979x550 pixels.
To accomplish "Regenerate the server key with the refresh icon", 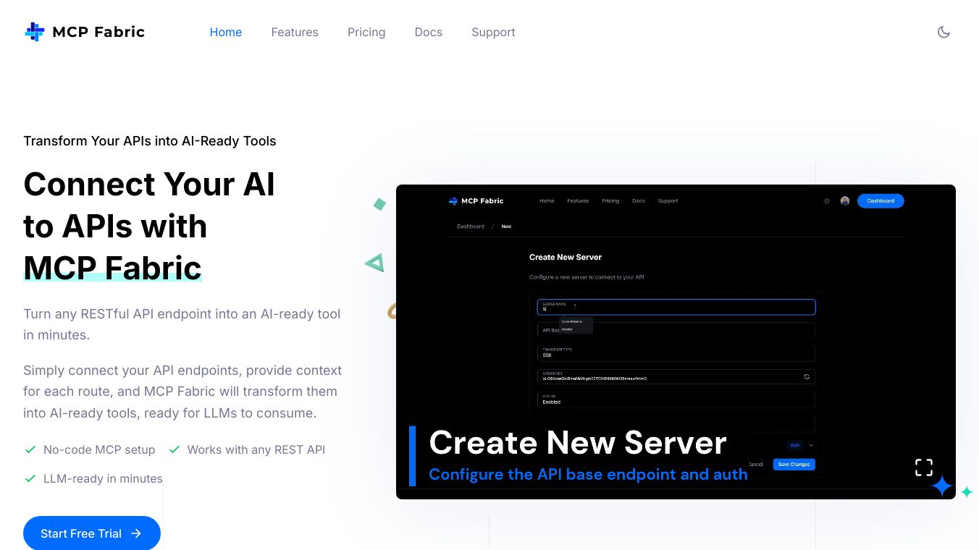I will click(807, 376).
